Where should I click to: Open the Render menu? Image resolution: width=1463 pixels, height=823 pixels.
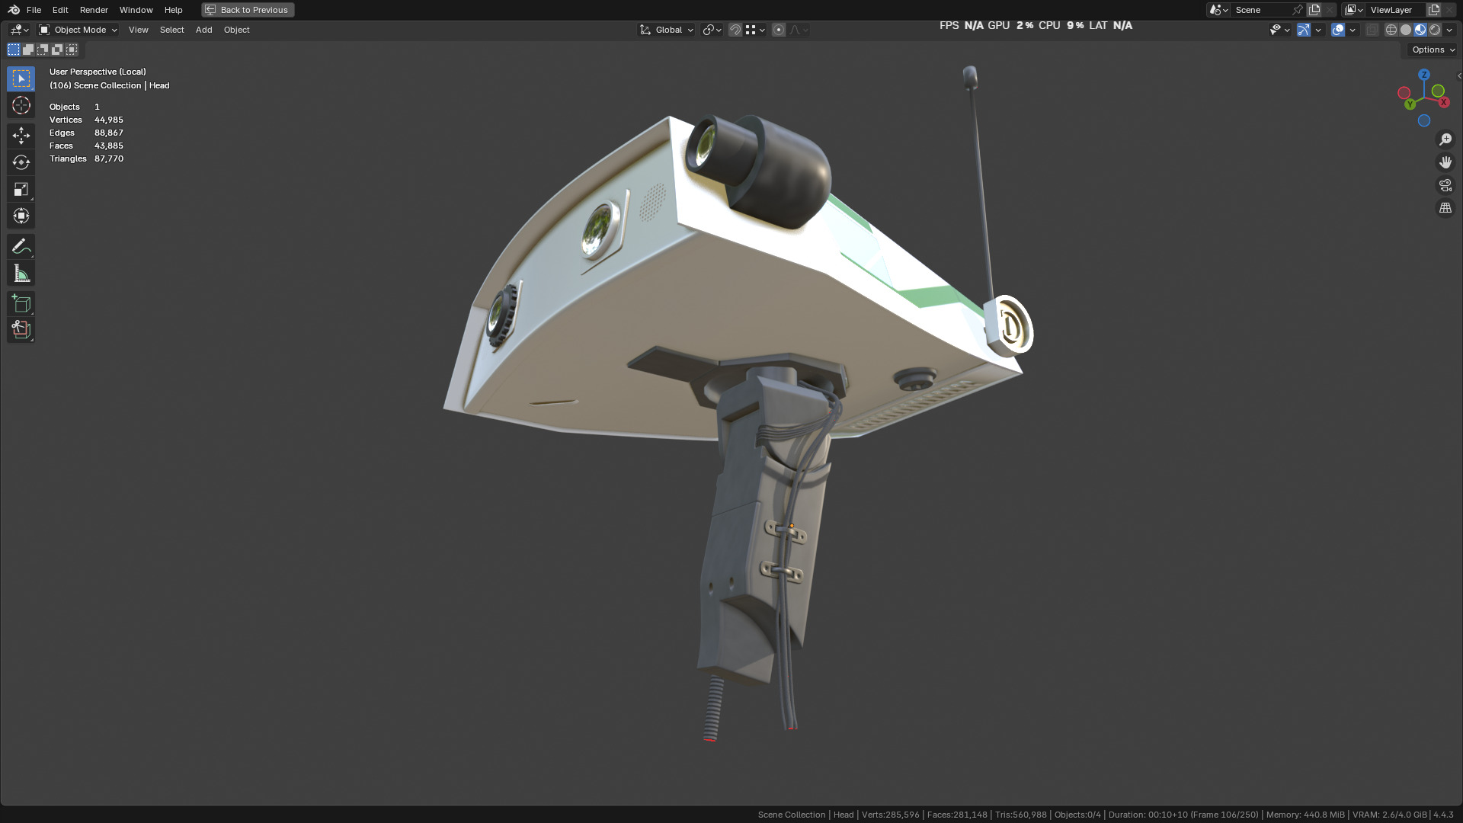[x=94, y=10]
